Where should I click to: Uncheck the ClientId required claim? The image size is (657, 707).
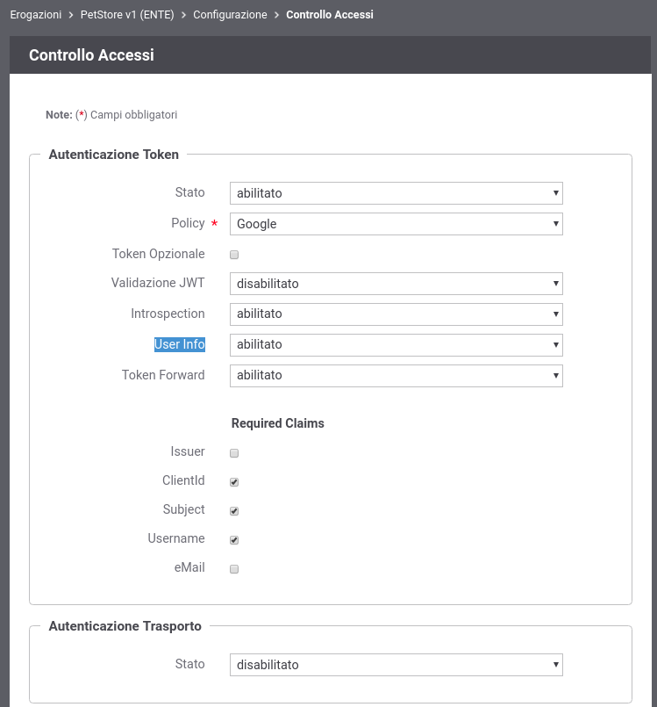234,482
